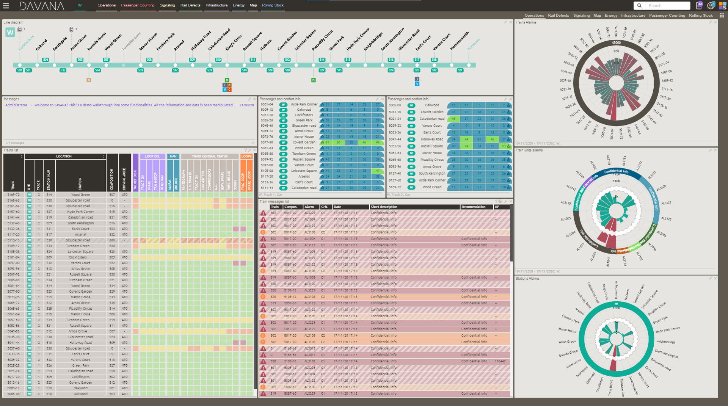Viewport: 728px width, 406px height.
Task: Select the top-bar Rail Defects tab
Action: [190, 5]
